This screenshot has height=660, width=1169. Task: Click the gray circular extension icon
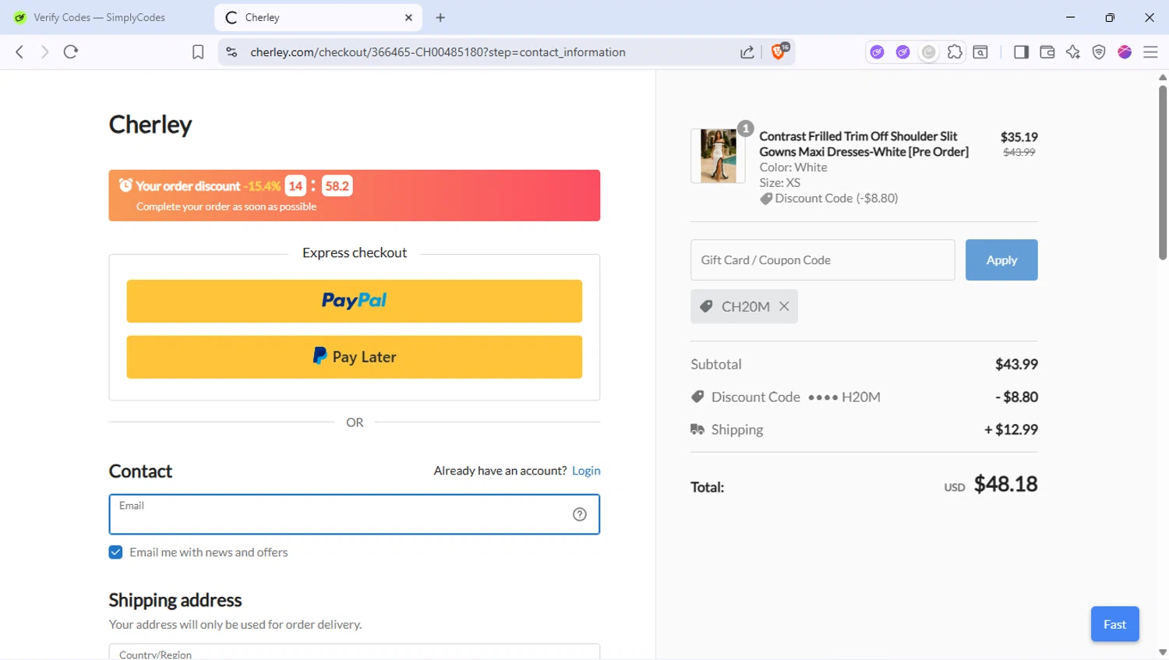(x=928, y=52)
